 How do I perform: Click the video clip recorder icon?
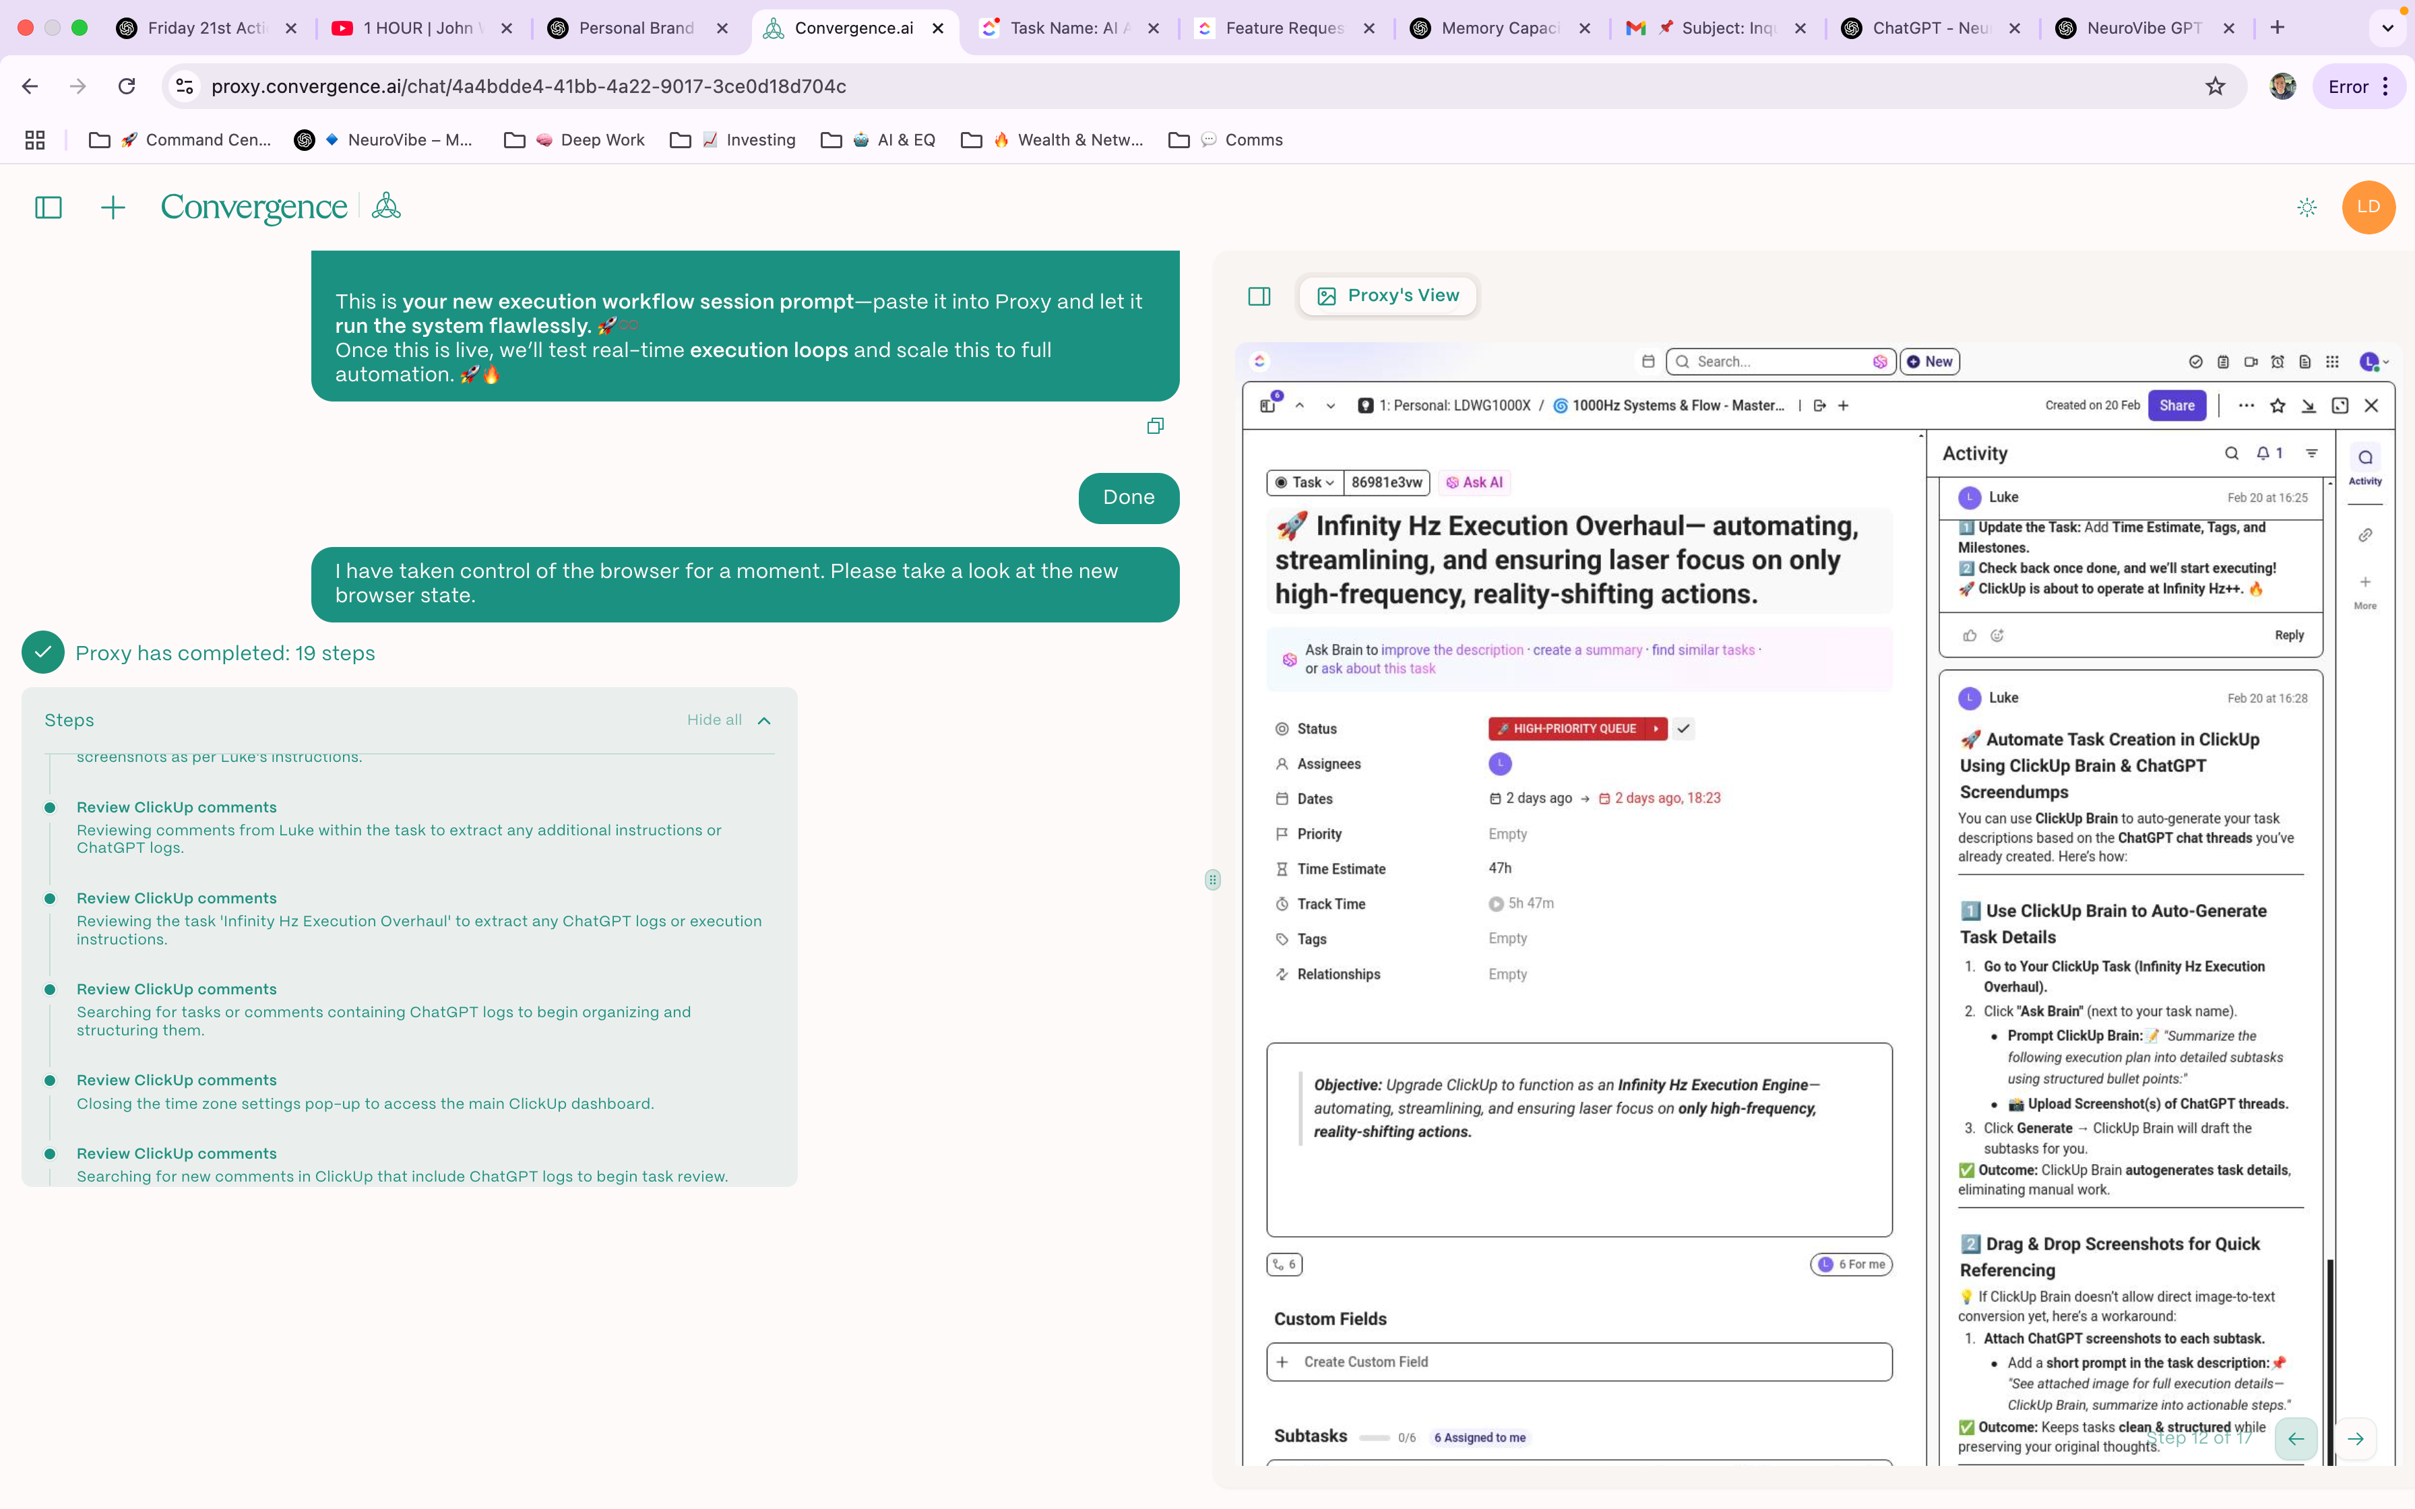(x=2251, y=361)
